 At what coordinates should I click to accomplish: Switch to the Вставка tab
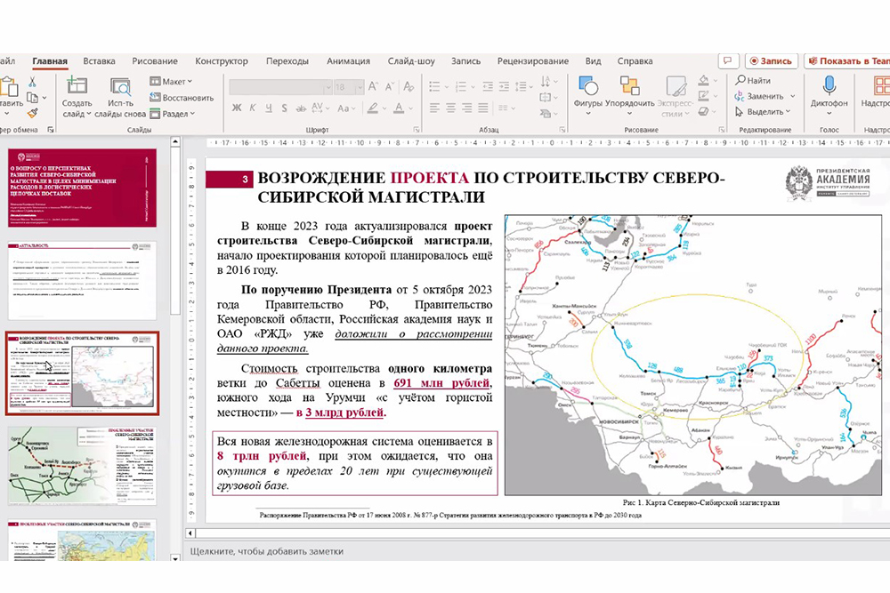pos(99,61)
